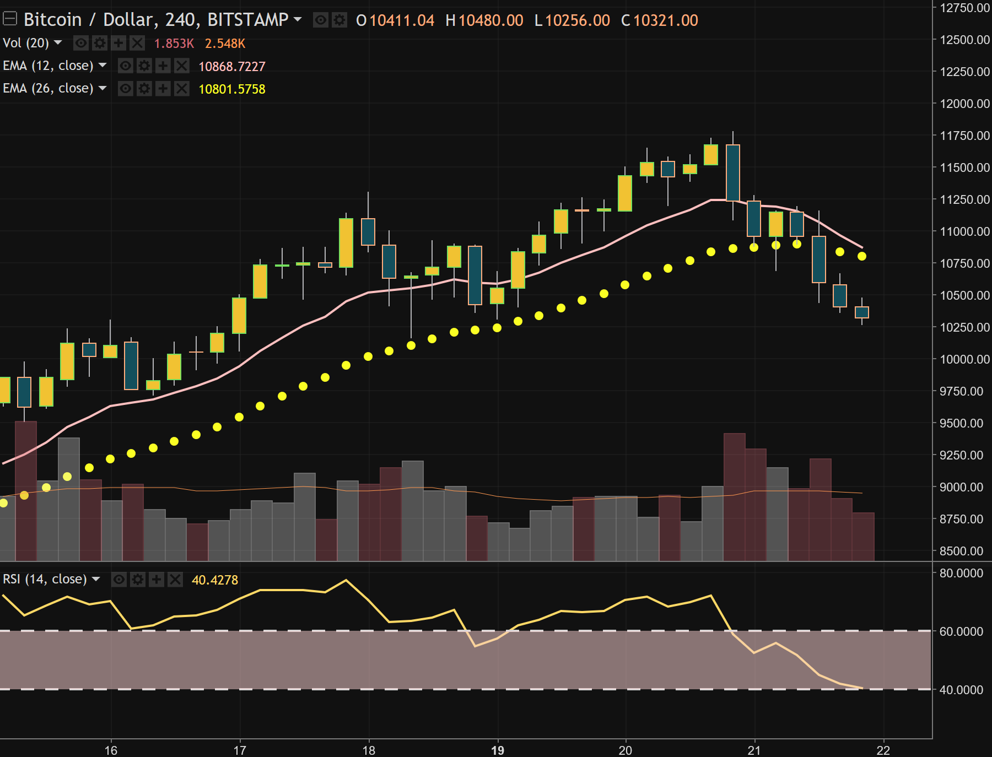Select the tallest red volume bar near date 21
992x757 pixels.
click(735, 497)
